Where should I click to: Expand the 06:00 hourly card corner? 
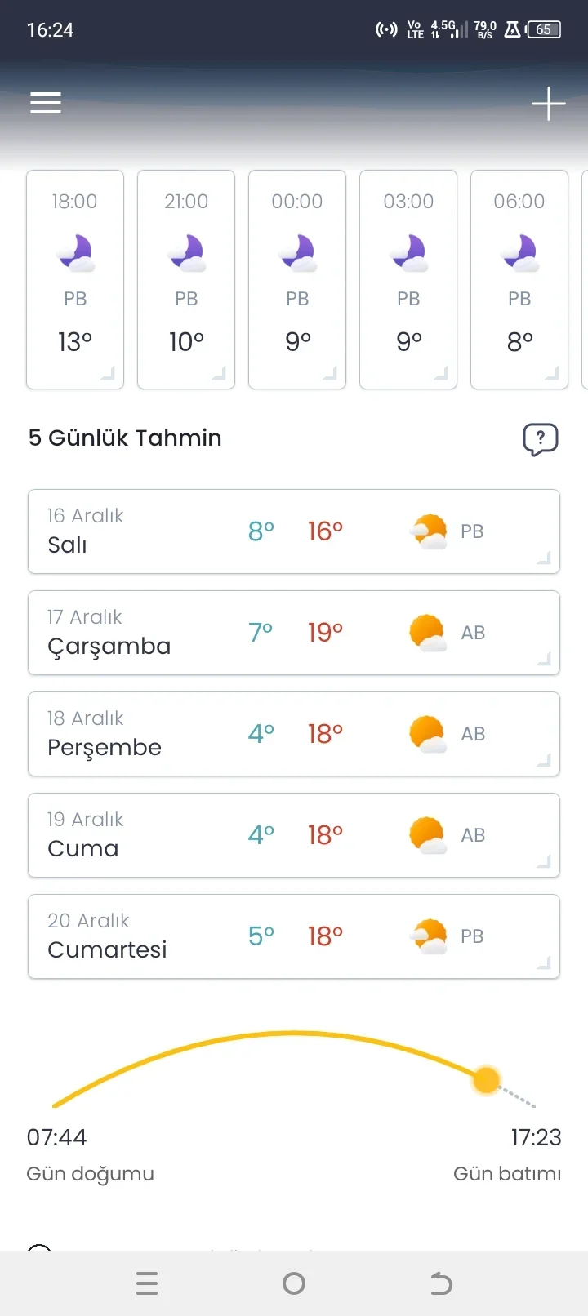pyautogui.click(x=552, y=374)
